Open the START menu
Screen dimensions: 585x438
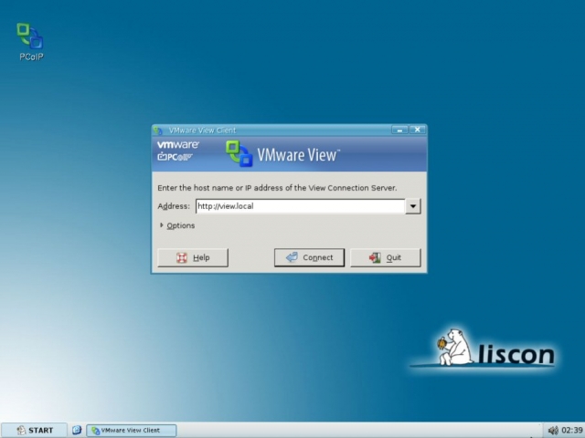[35, 430]
